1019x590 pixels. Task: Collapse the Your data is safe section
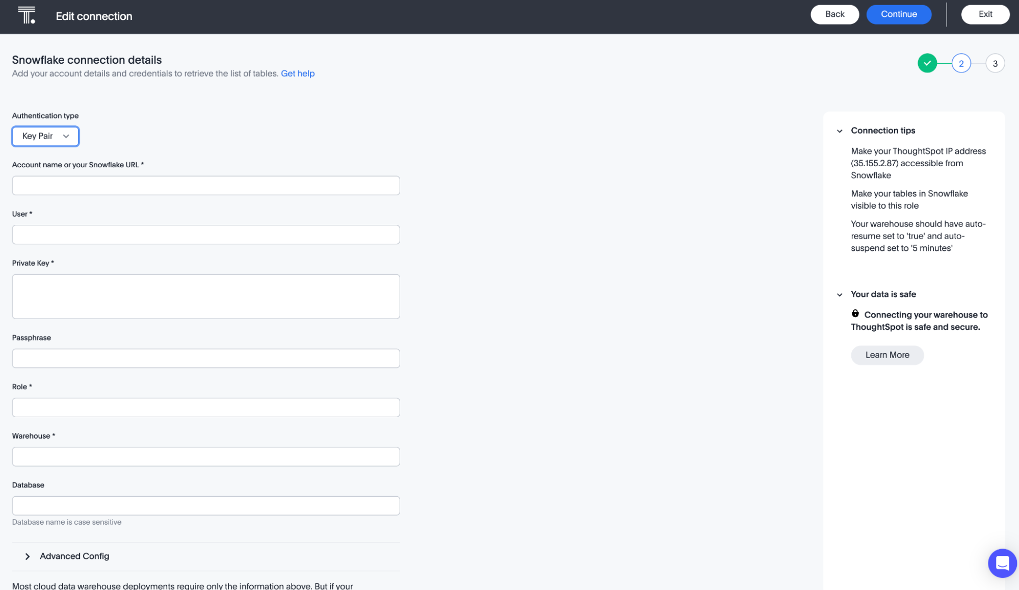(x=840, y=294)
